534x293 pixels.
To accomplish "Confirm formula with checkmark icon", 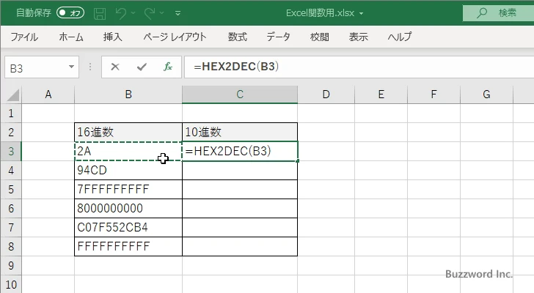I will [x=142, y=67].
